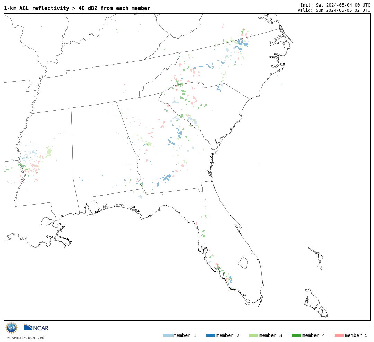Click the 'Valid: Sun 2024-05-05 02 UTC' text
The width and height of the screenshot is (374, 342).
(334, 10)
